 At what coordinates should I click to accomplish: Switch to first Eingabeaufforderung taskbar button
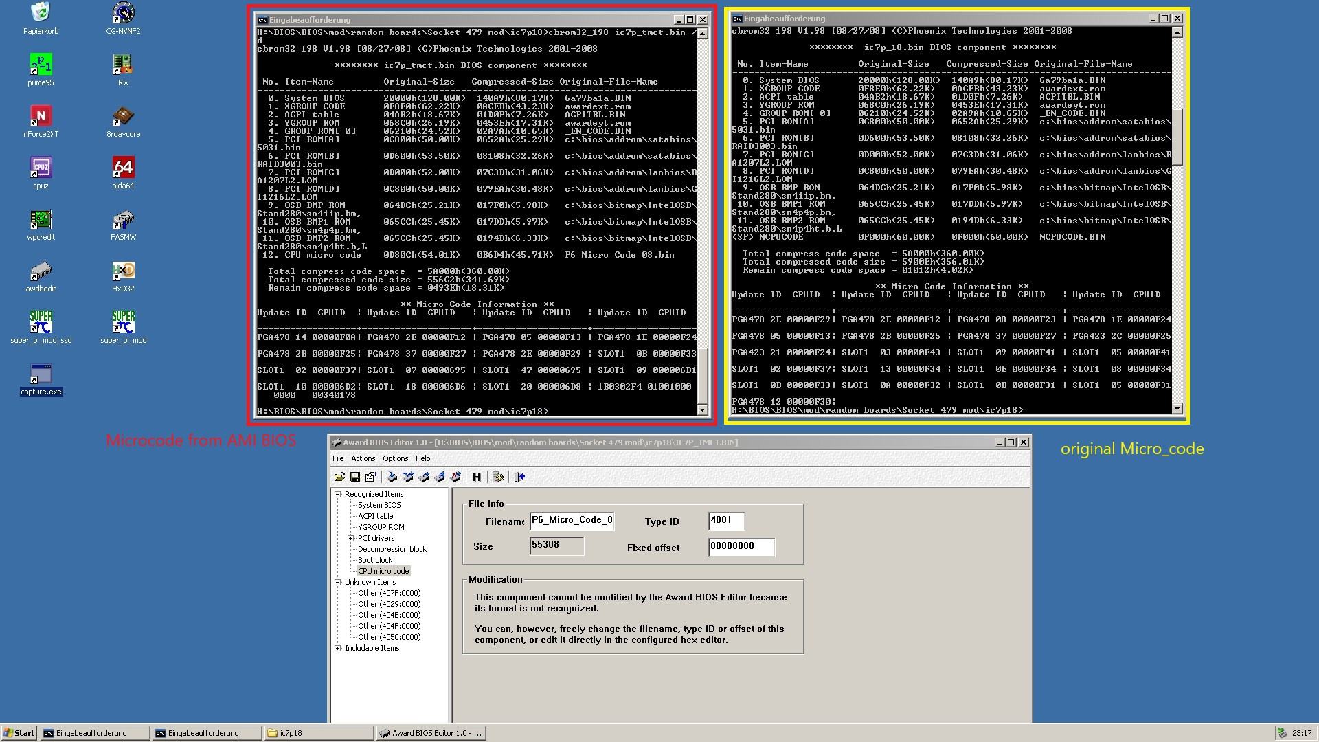pos(95,733)
